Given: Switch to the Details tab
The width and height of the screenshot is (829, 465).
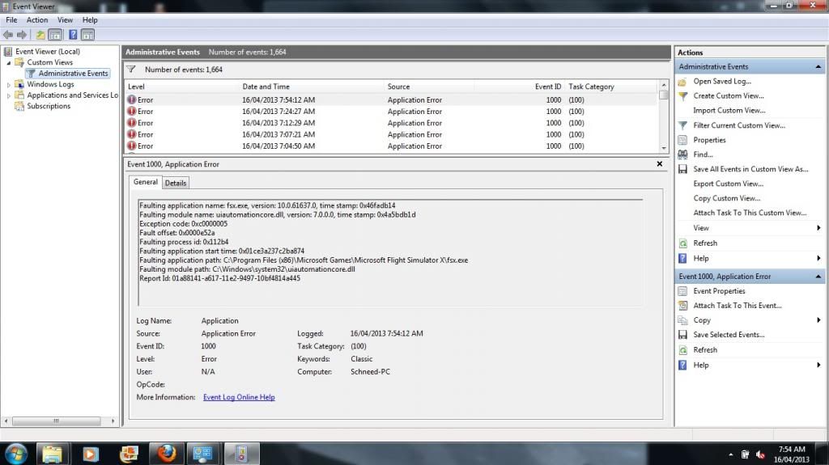Looking at the screenshot, I should coord(176,183).
